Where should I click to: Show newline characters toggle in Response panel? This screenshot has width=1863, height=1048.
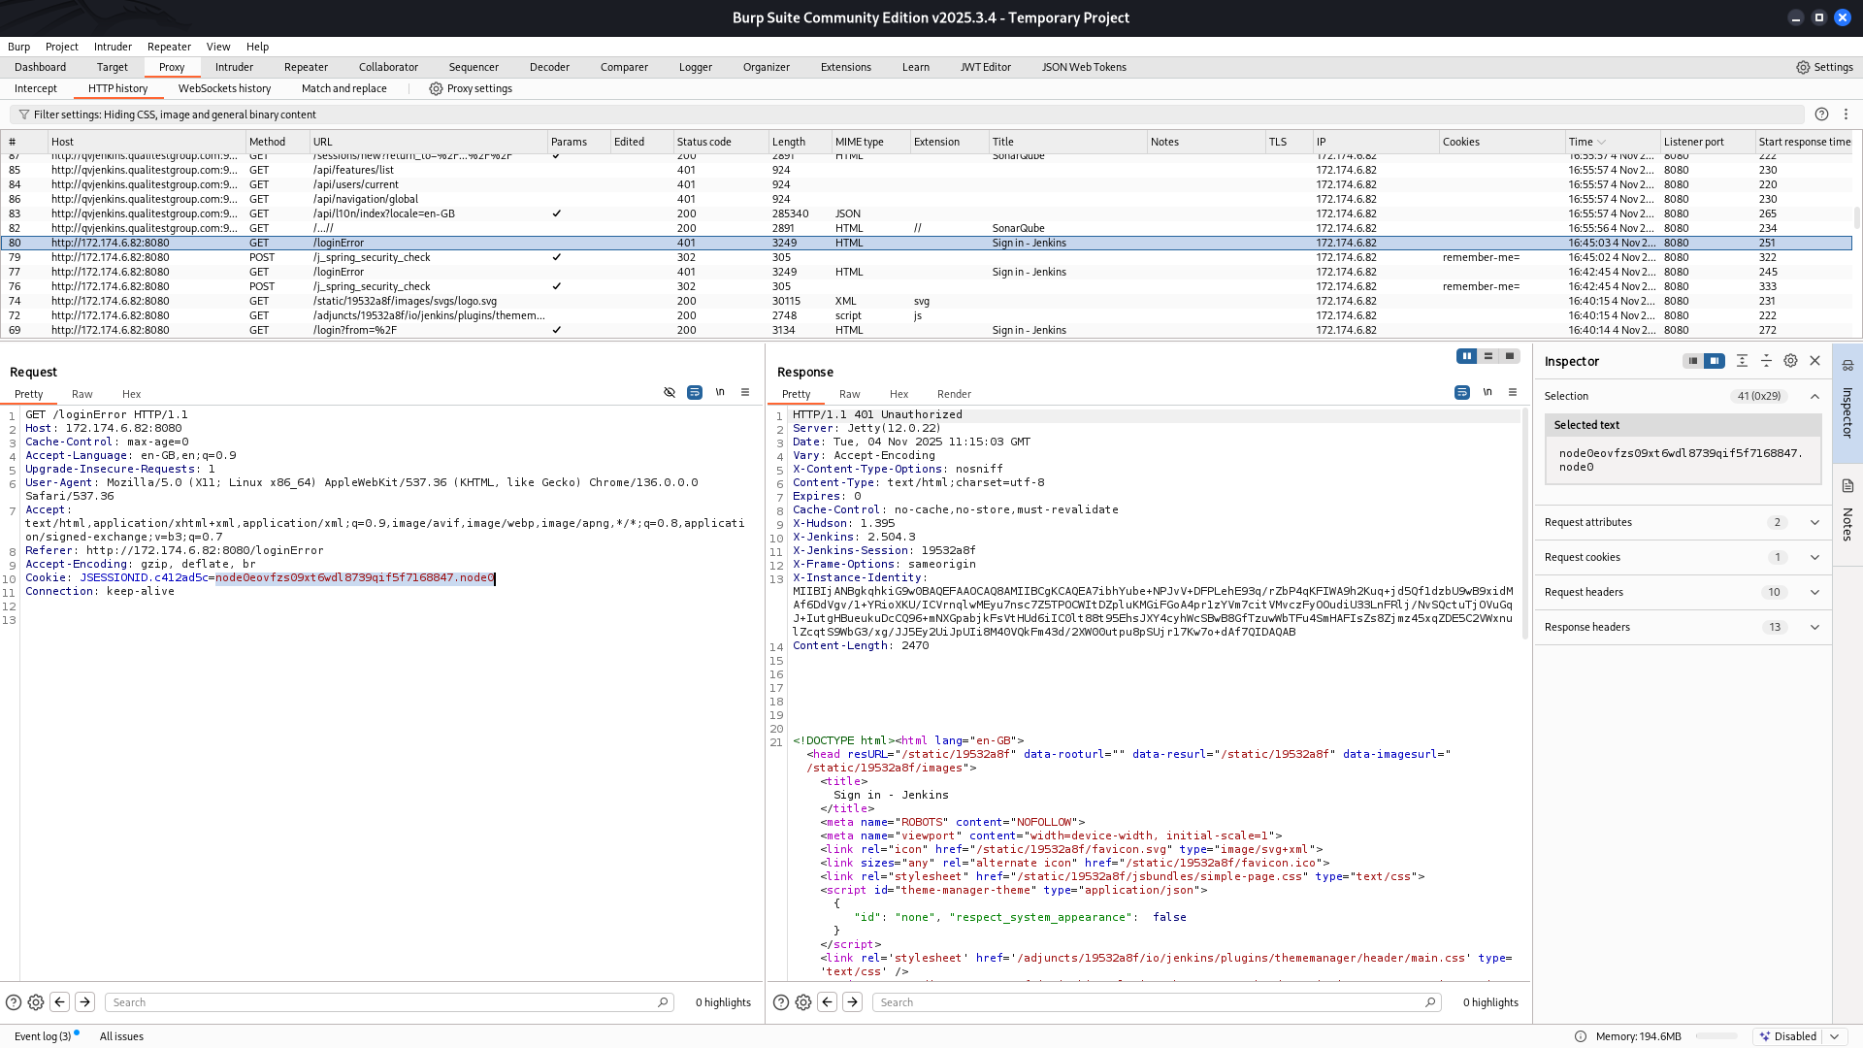[x=1487, y=393]
